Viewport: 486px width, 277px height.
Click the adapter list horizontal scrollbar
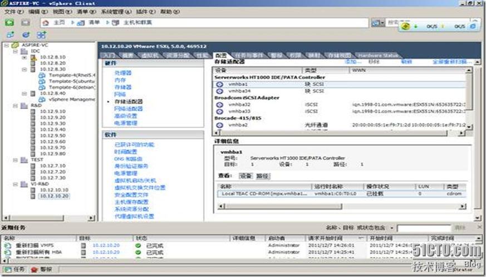tap(339, 133)
